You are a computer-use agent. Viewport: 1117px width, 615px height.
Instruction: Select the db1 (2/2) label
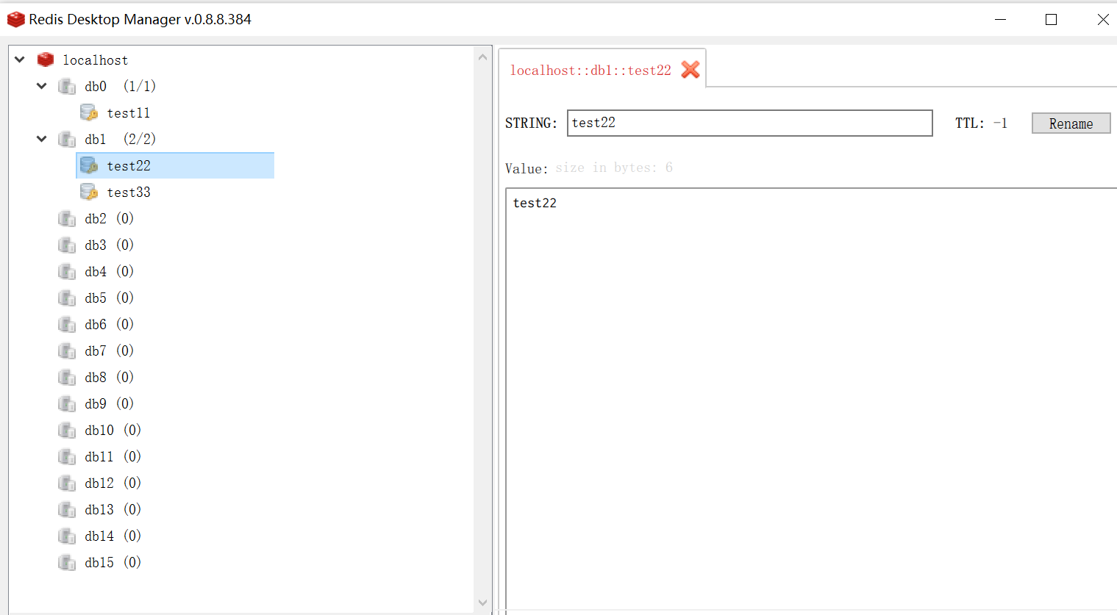coord(120,140)
